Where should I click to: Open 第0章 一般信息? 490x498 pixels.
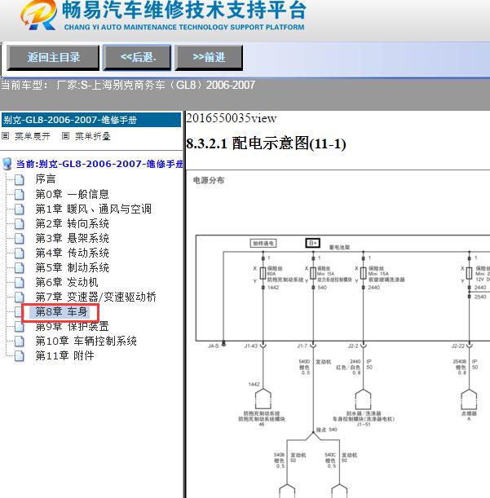click(72, 194)
